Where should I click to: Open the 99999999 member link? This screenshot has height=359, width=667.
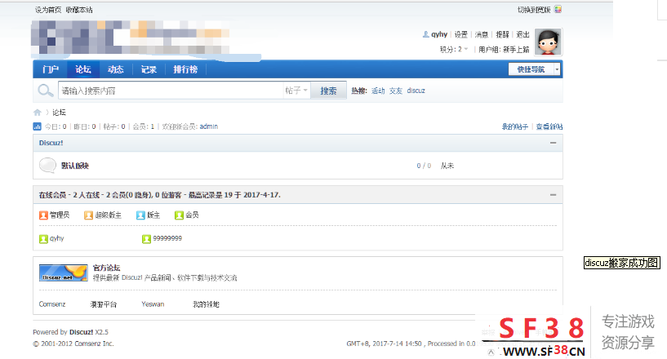coord(167,238)
